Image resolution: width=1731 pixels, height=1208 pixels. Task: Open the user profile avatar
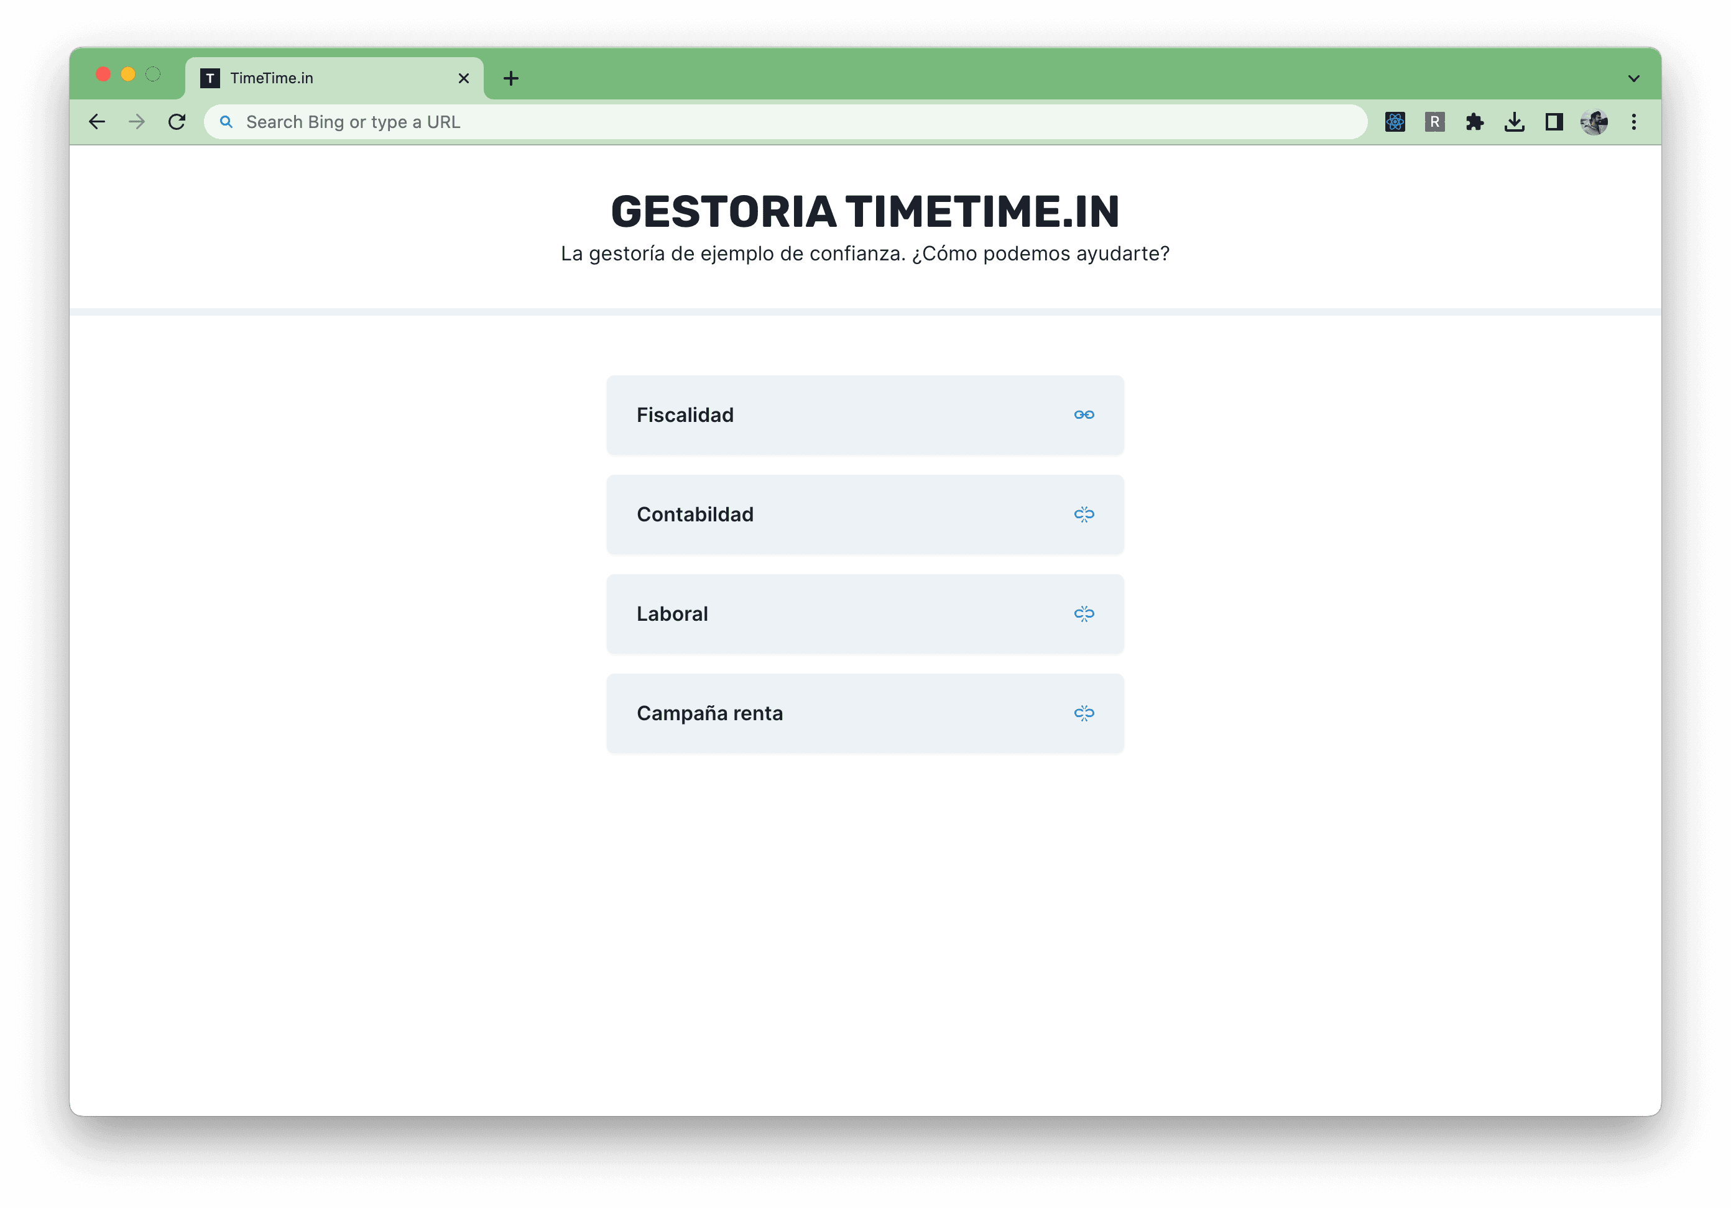click(1594, 122)
